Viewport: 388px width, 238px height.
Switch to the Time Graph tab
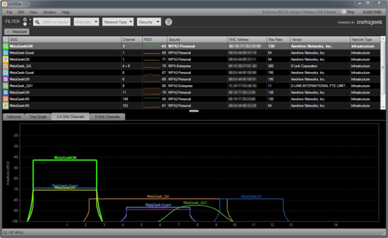[x=38, y=117]
